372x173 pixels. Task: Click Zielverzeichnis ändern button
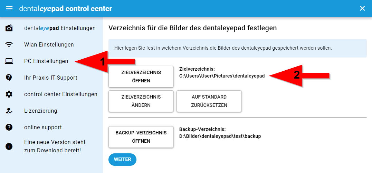pos(141,101)
